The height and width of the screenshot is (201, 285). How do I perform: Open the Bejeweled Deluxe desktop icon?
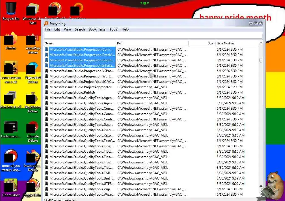33,73
